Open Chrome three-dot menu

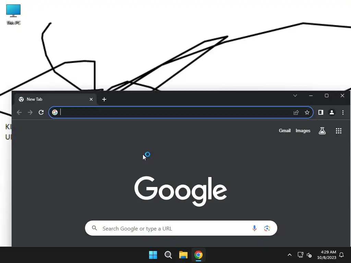(343, 112)
